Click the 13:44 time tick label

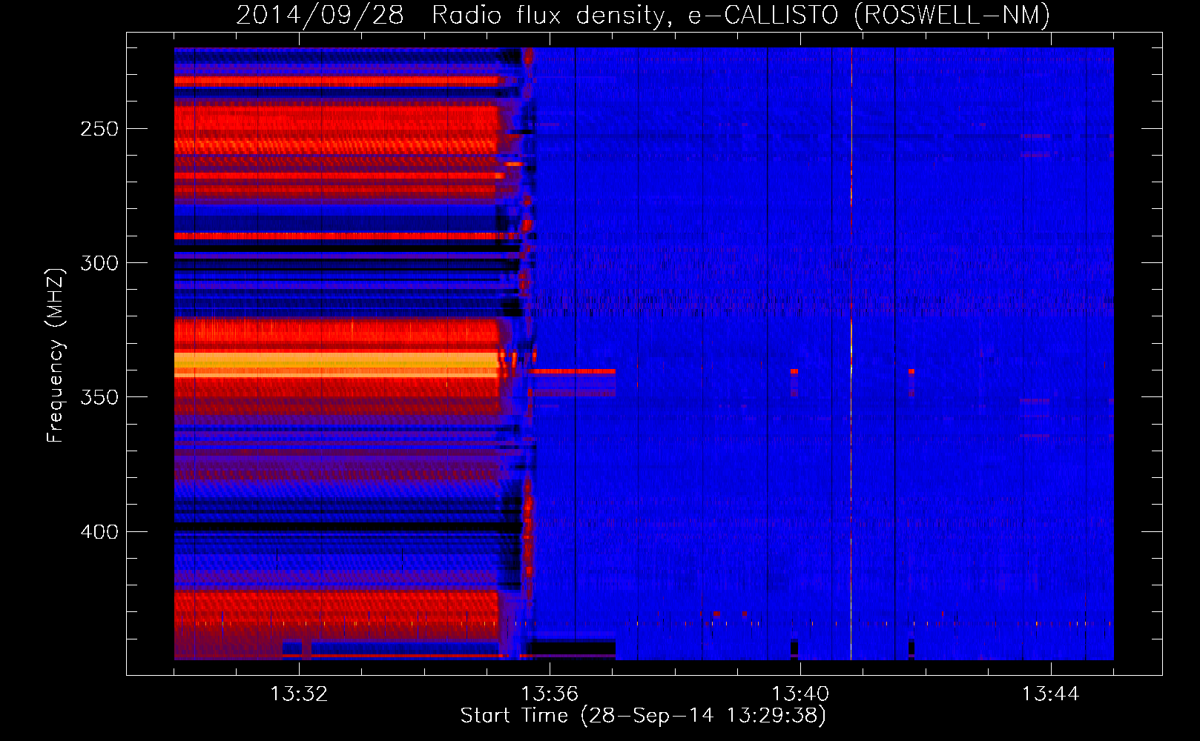coord(1051,694)
